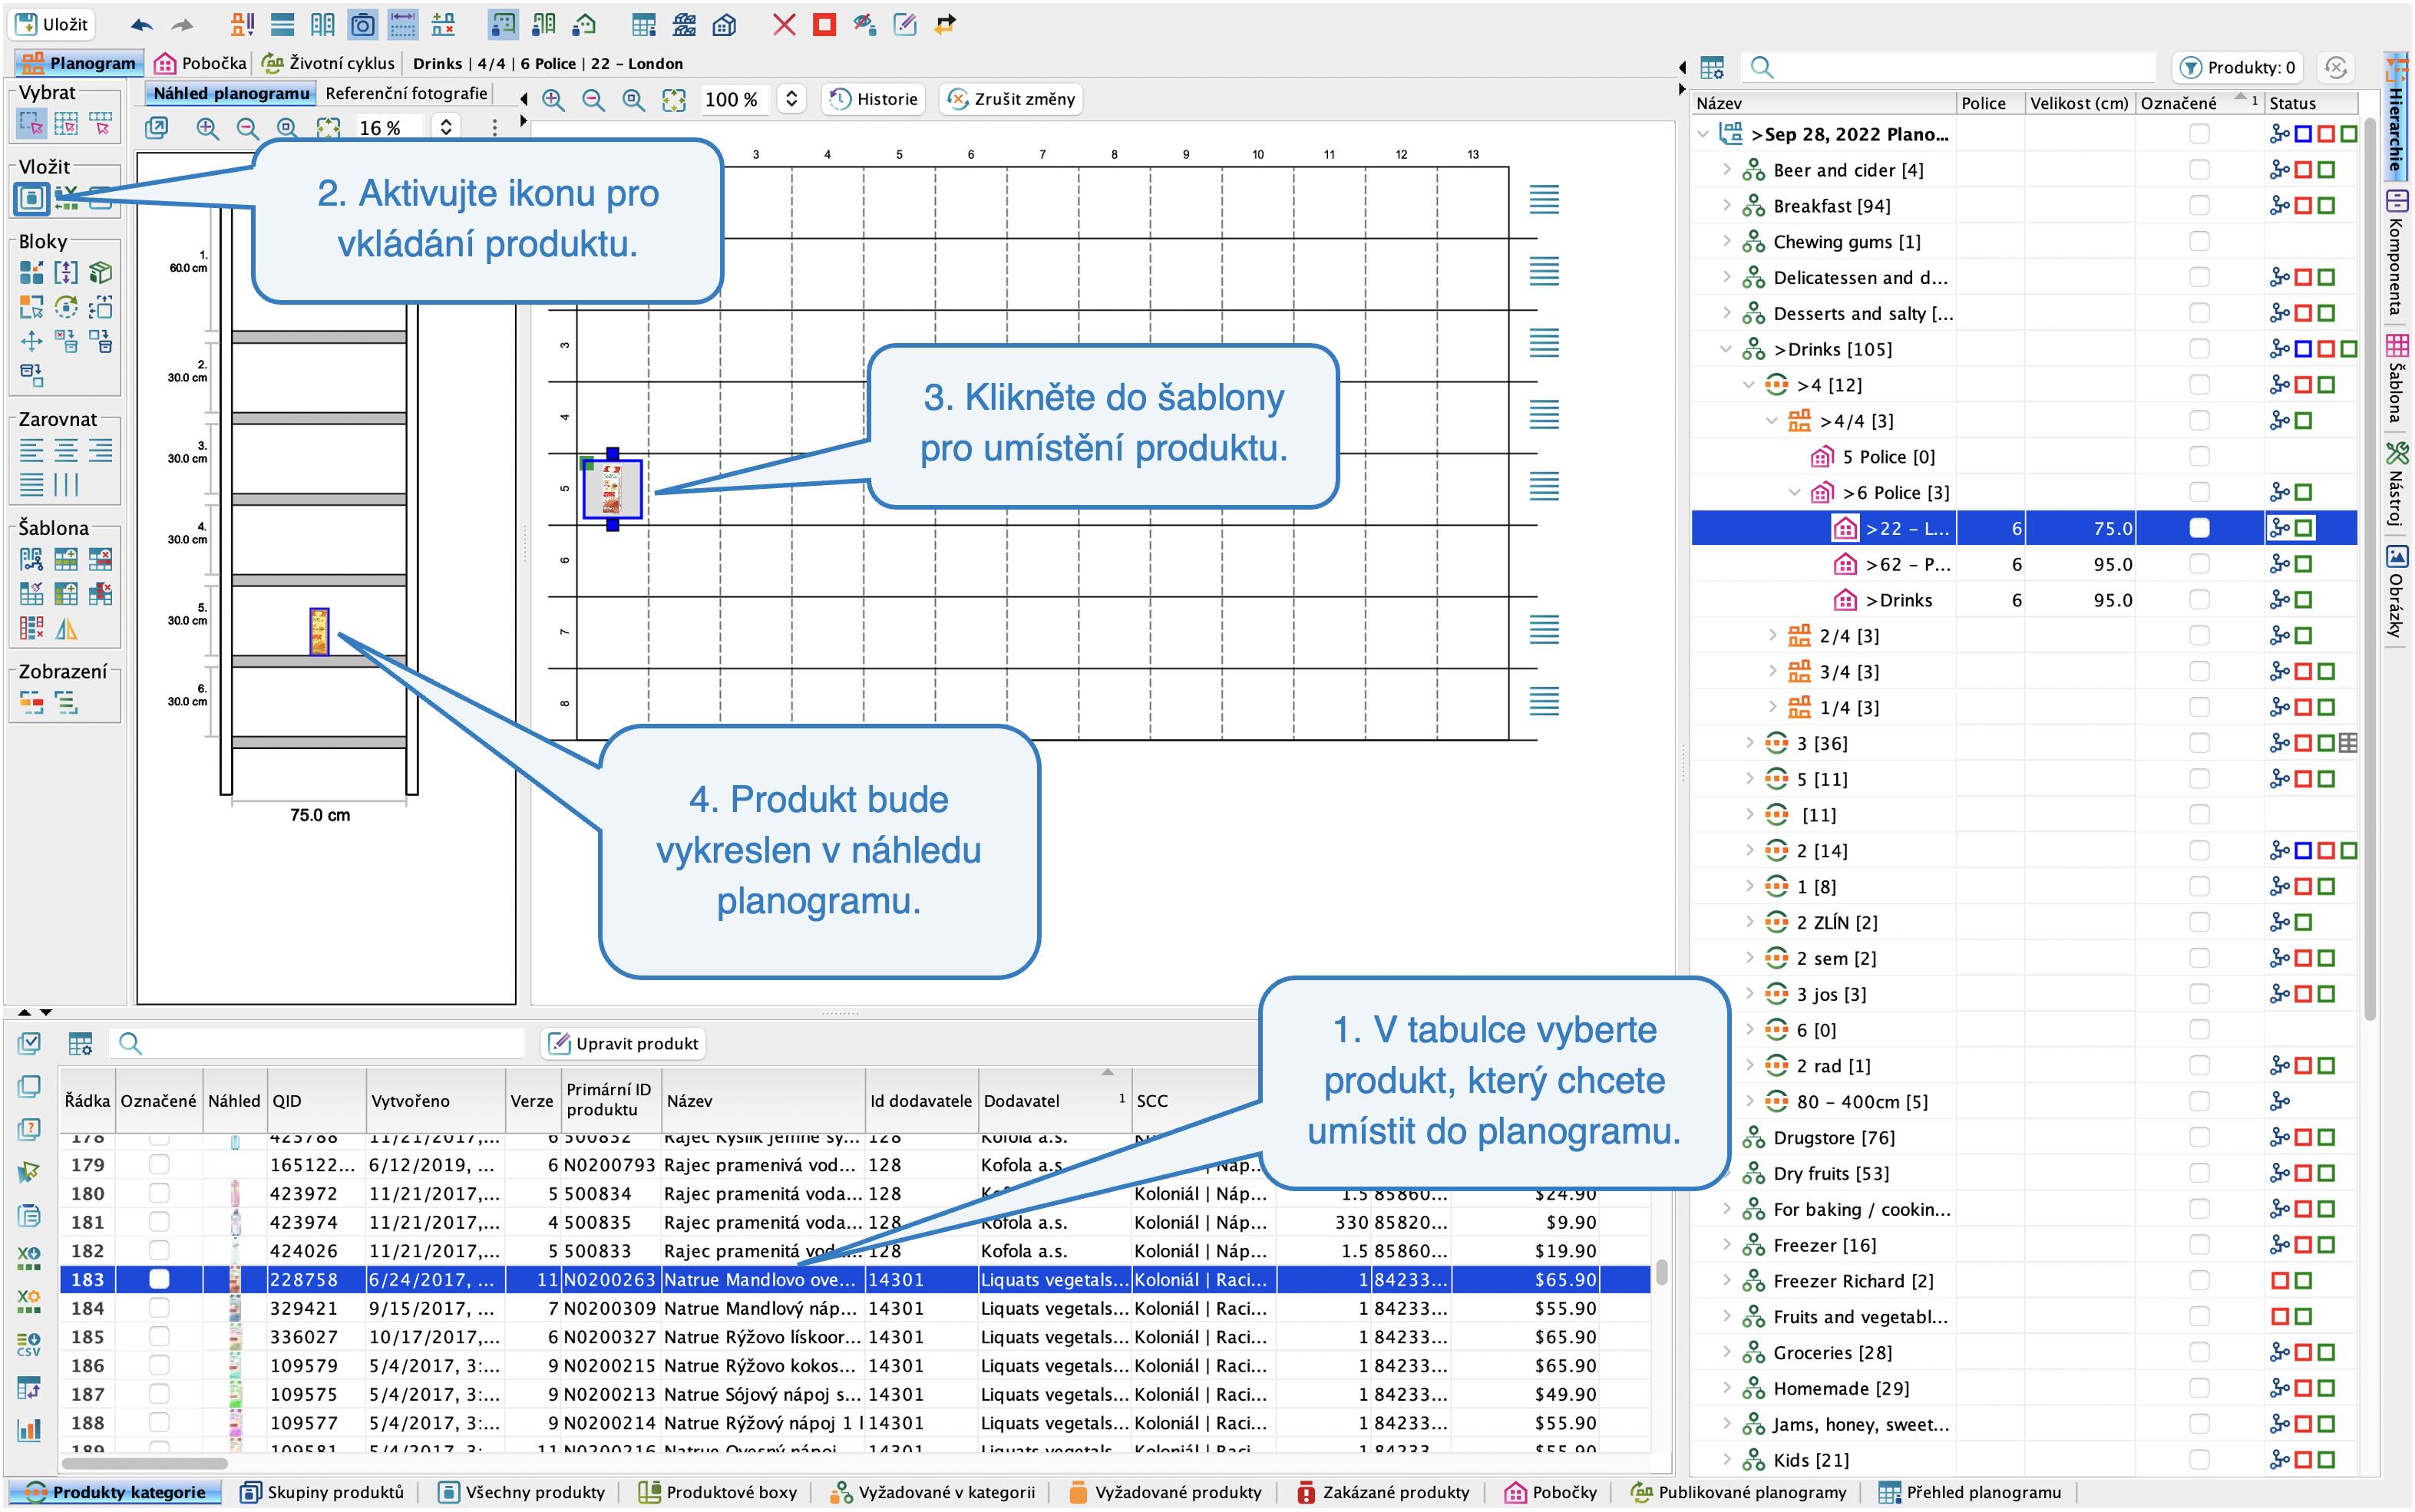This screenshot has height=1512, width=2415.
Task: Zoom out on the template view
Action: (x=593, y=99)
